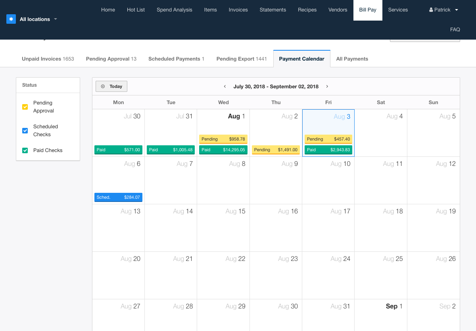Open Paid $2,943.83 on Aug 3
This screenshot has width=476, height=331.
[328, 150]
